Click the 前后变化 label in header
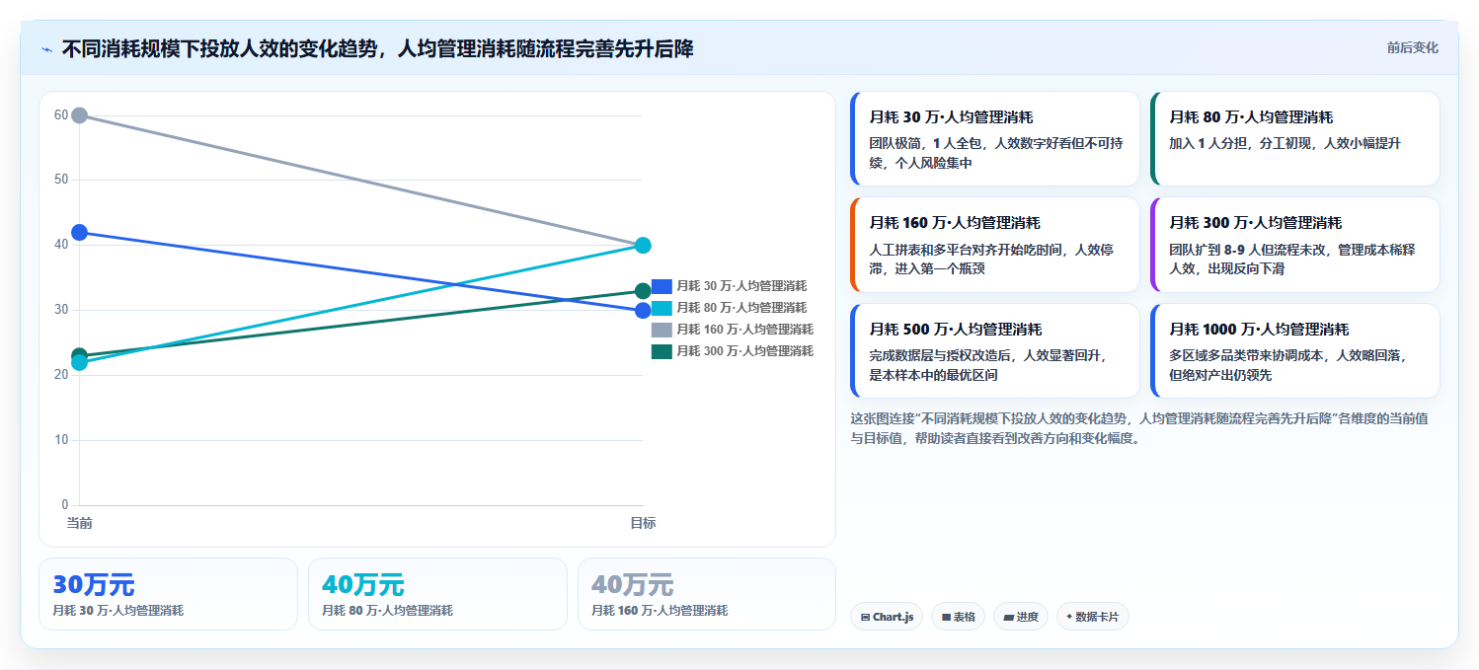This screenshot has width=1479, height=670. pyautogui.click(x=1412, y=47)
